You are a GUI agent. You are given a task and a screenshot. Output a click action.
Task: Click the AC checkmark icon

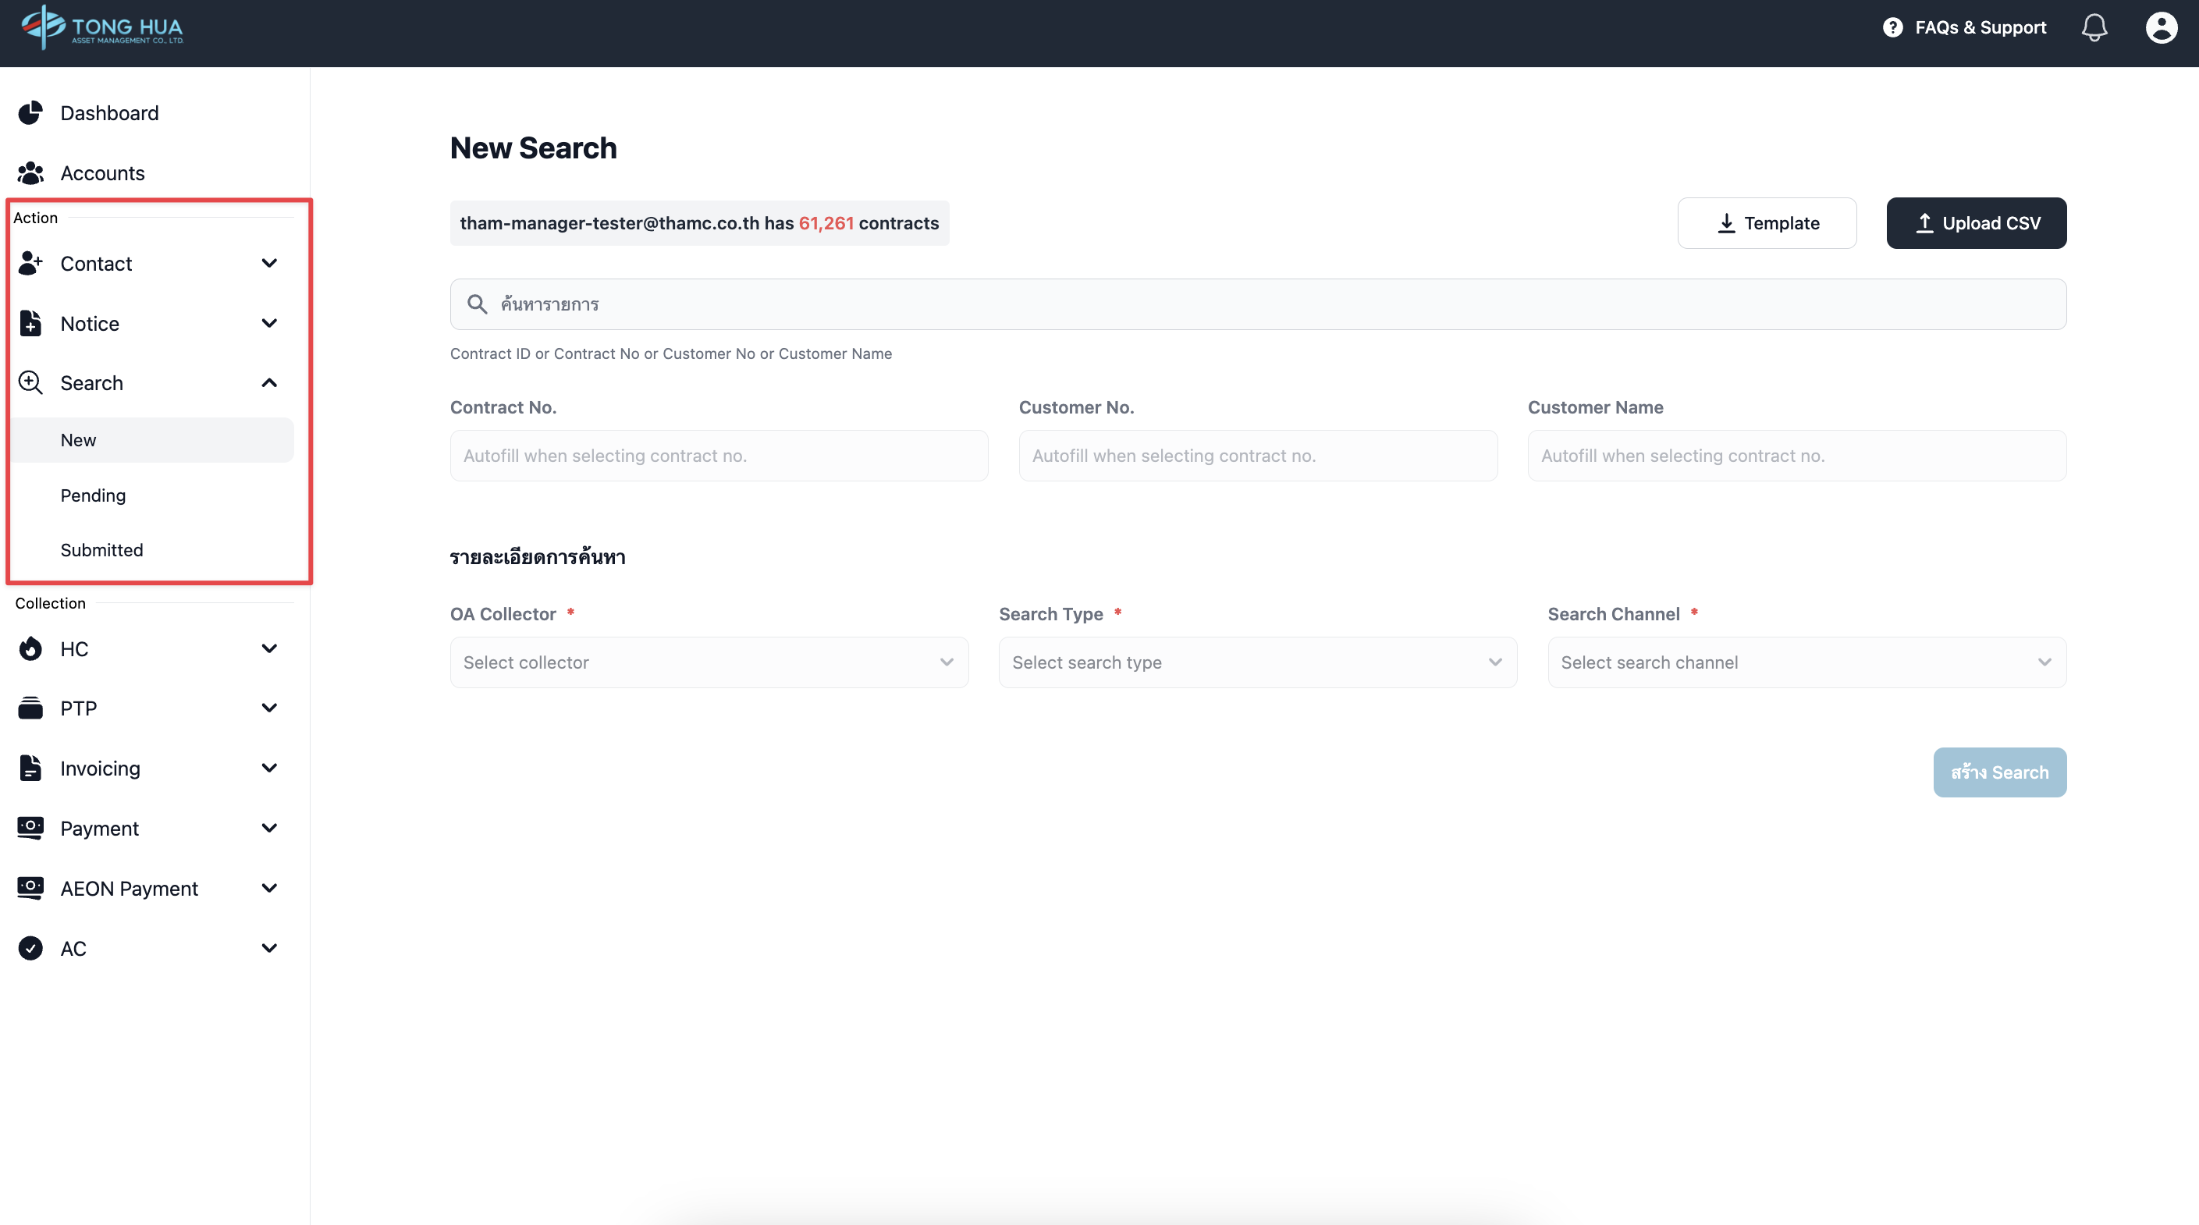(x=30, y=949)
